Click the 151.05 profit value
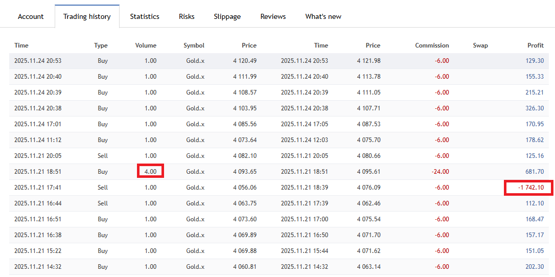555x277 pixels. point(535,251)
